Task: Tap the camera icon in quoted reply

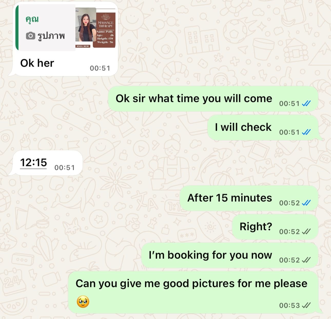Action: [30, 36]
